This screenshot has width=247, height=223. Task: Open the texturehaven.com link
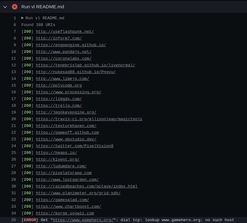click(66, 126)
